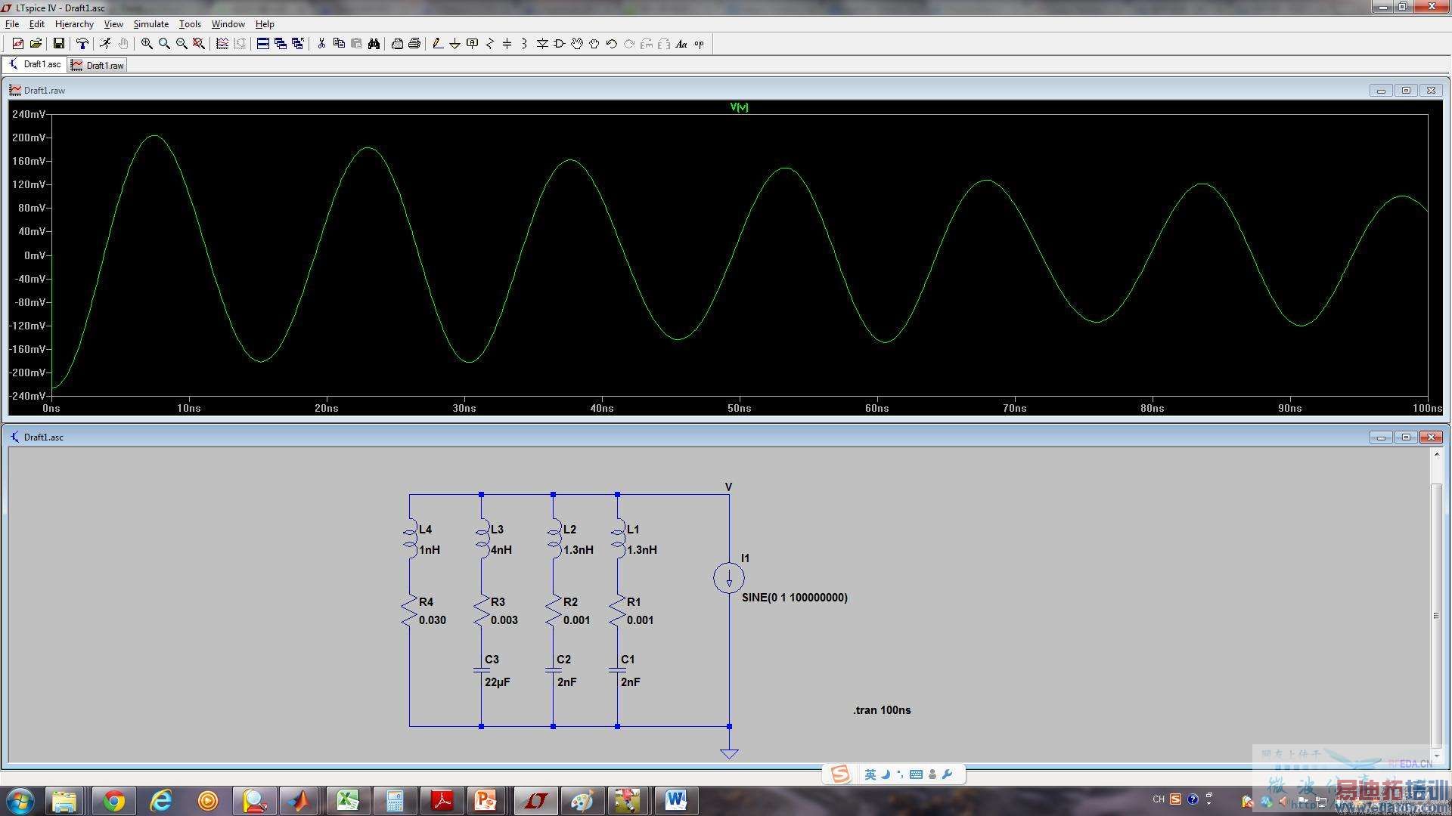
Task: Select the Inductor component tool
Action: click(x=524, y=44)
